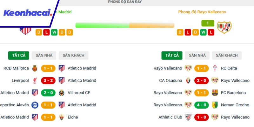Select left TẤT CẢ tab for Atletico
The image size is (254, 127).
pyautogui.click(x=18, y=55)
